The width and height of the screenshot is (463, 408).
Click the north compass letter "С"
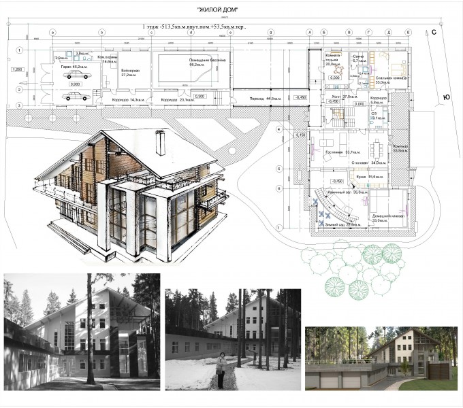point(434,32)
